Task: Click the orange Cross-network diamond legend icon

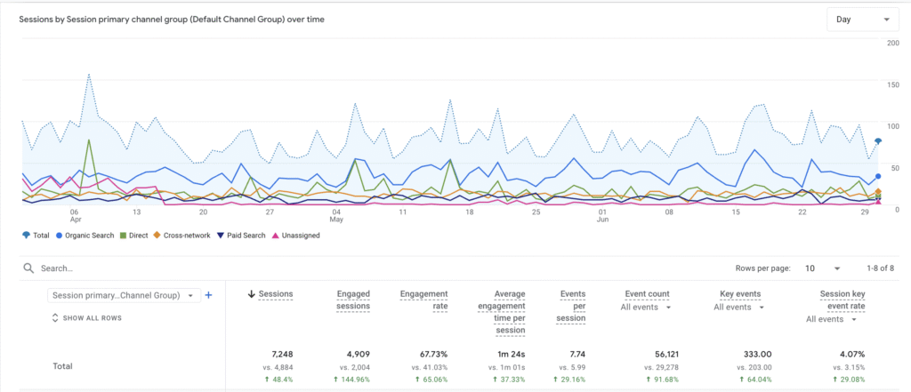Action: (x=158, y=236)
